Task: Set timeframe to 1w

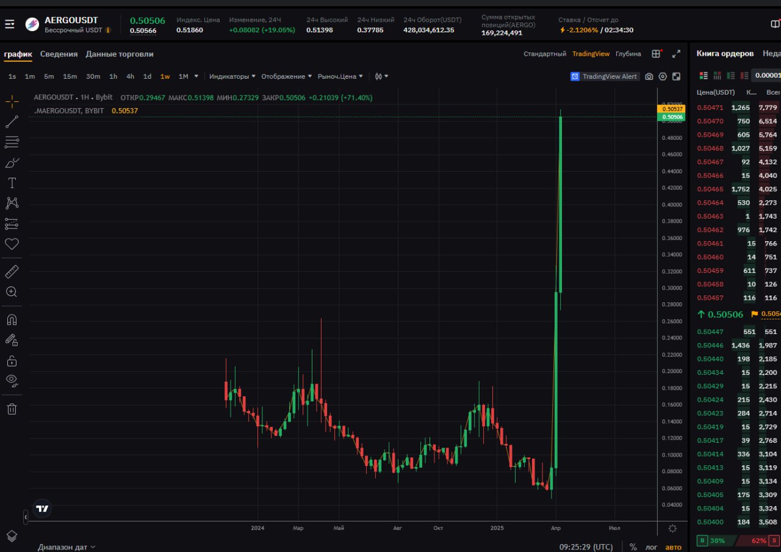Action: coord(165,76)
